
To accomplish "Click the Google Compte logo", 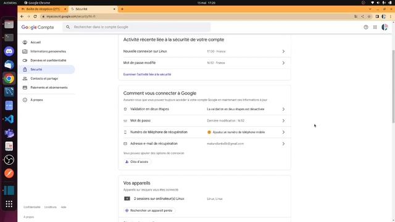I will (x=38, y=27).
